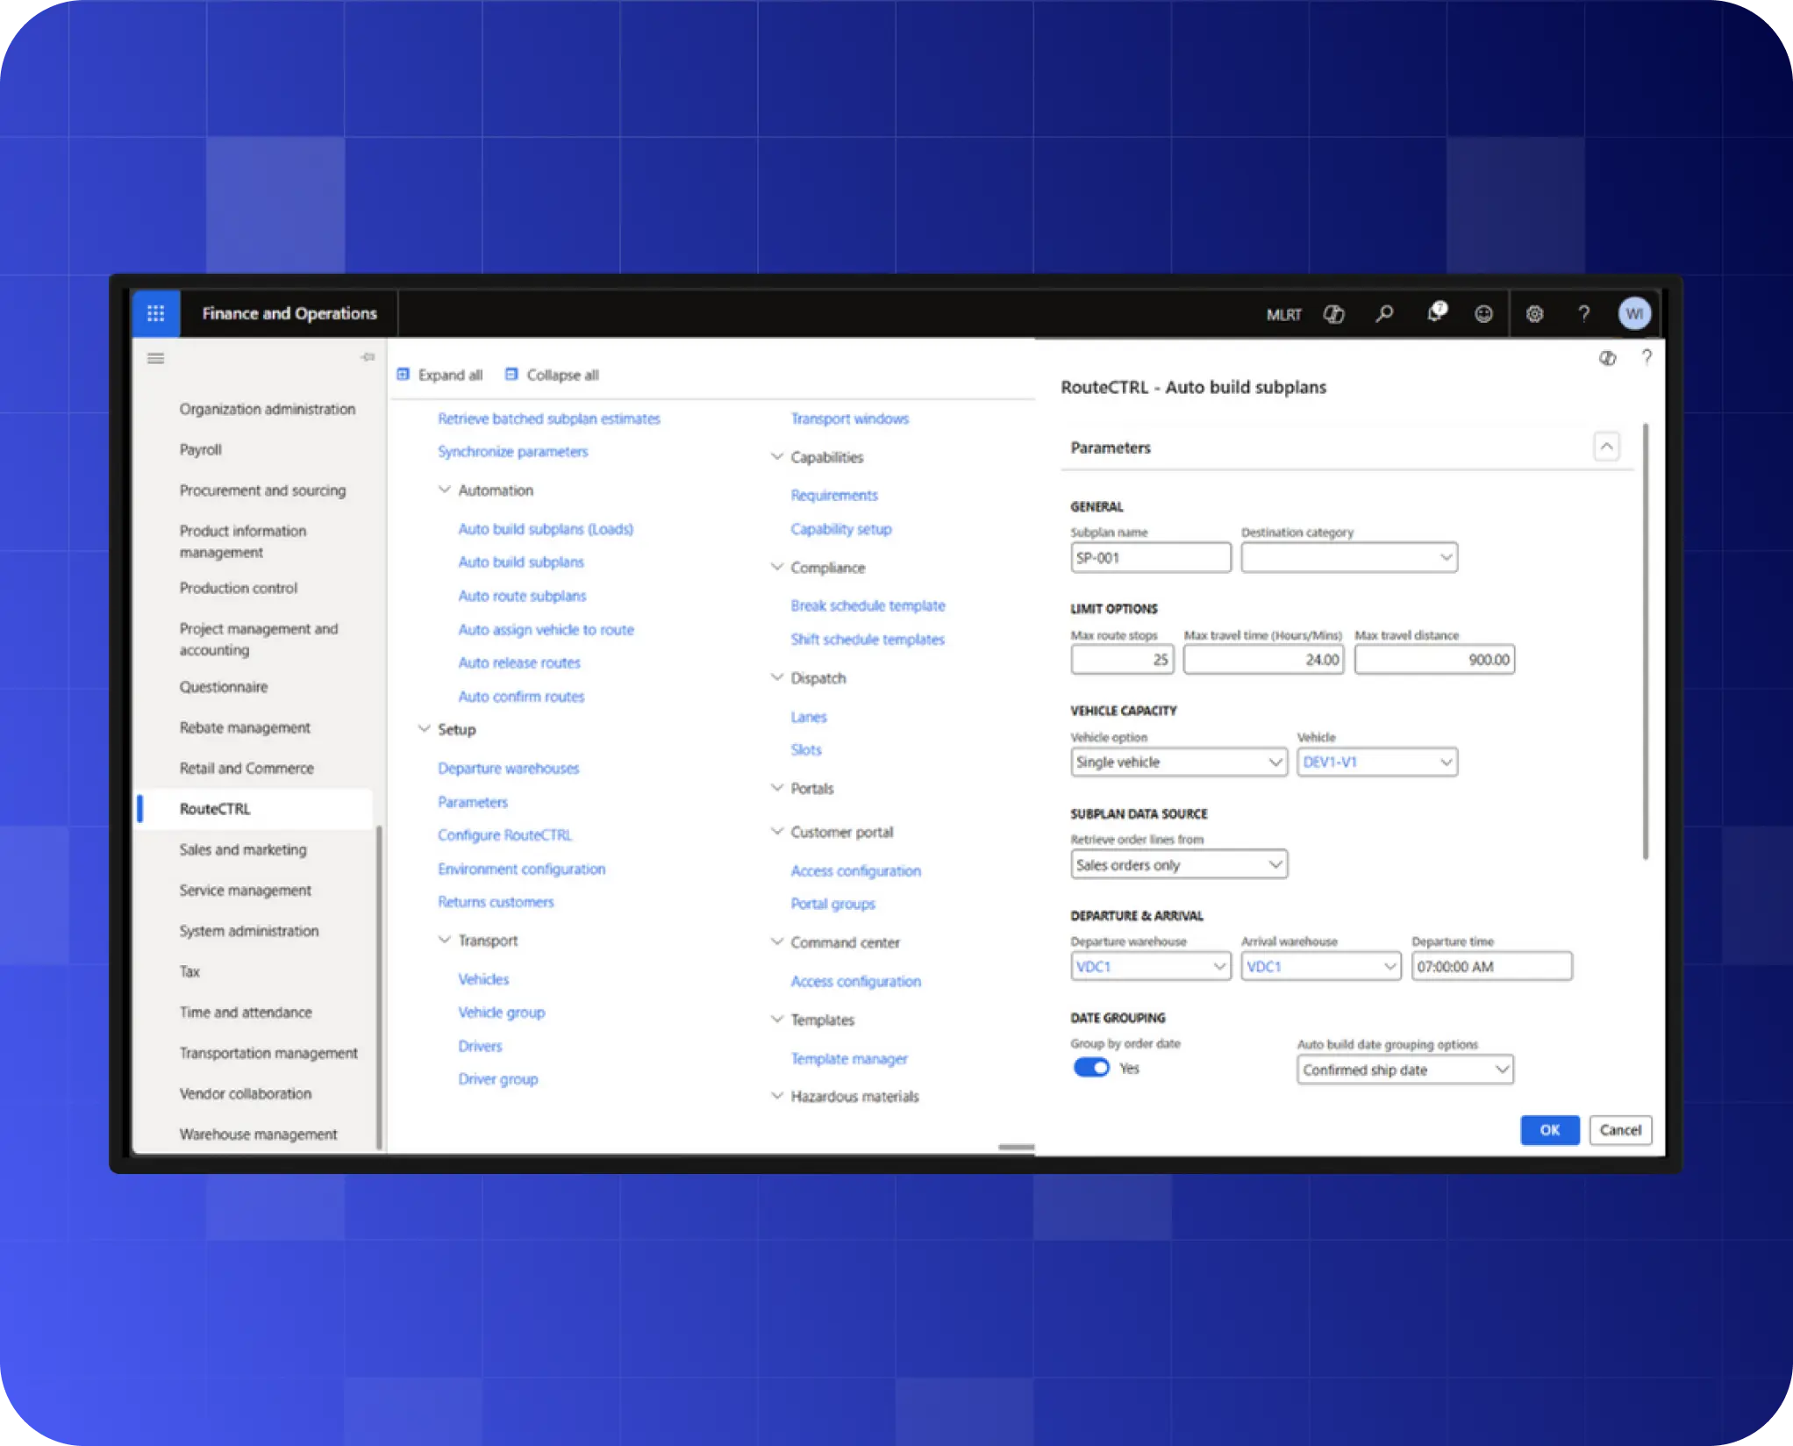The image size is (1793, 1446).
Task: Click the MLRT company selector
Action: coord(1284,315)
